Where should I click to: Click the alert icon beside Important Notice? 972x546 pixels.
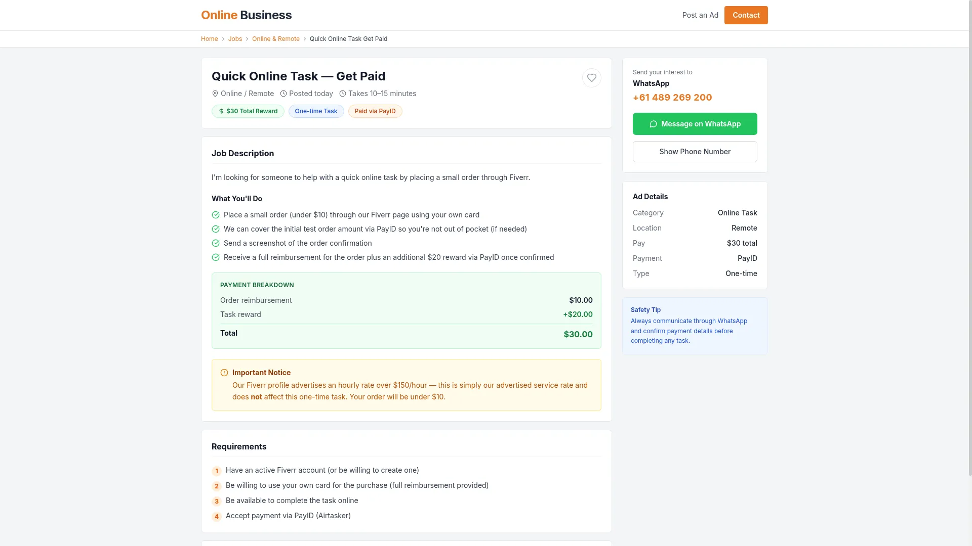point(224,373)
